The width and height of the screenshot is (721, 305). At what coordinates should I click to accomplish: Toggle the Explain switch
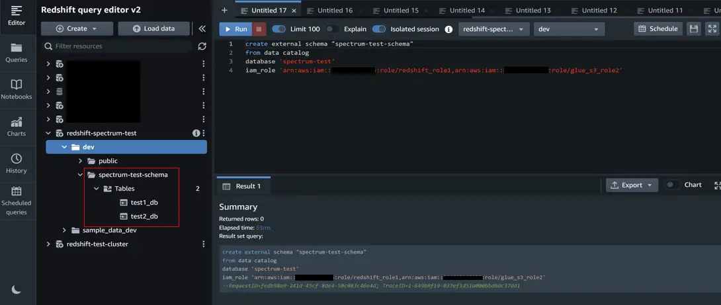pos(333,29)
